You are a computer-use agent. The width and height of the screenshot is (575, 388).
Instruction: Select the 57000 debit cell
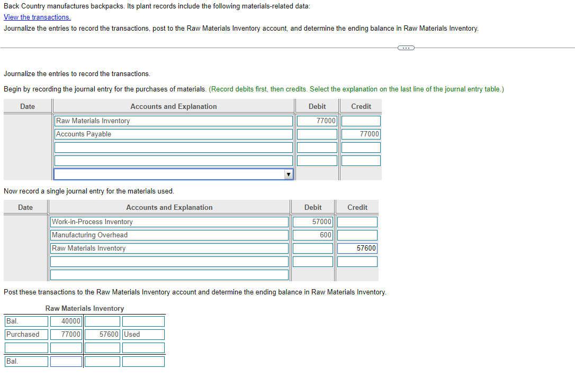pos(312,221)
